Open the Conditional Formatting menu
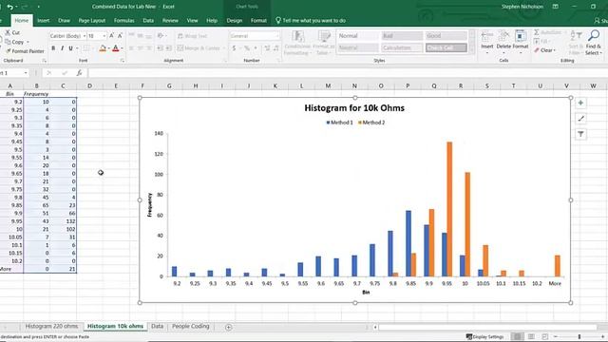The width and height of the screenshot is (608, 342). pos(297,43)
